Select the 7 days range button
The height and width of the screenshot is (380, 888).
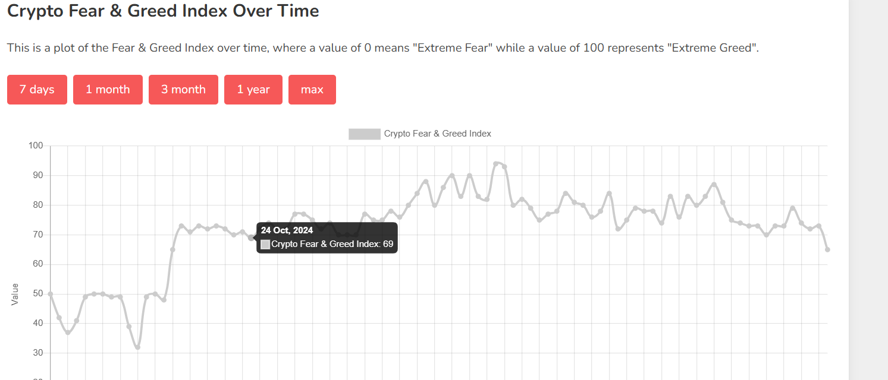37,90
